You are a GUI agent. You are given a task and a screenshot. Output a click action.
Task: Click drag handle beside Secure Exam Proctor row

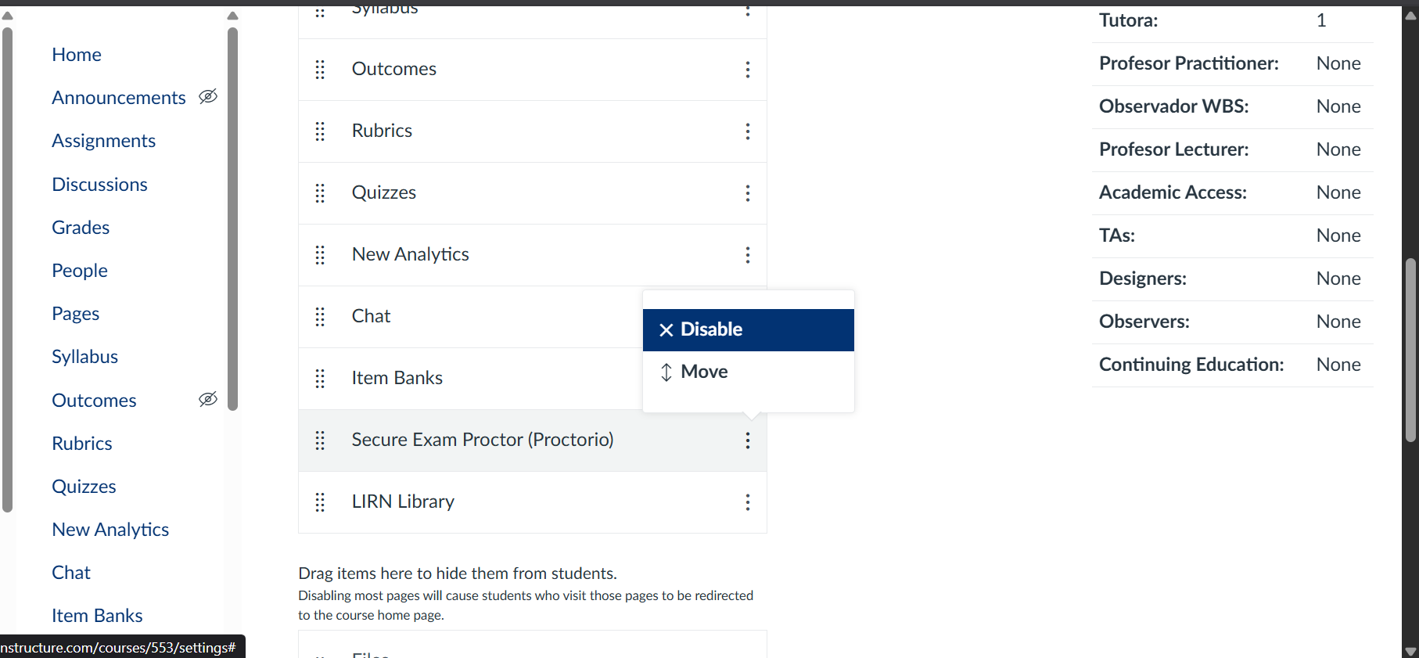[320, 440]
